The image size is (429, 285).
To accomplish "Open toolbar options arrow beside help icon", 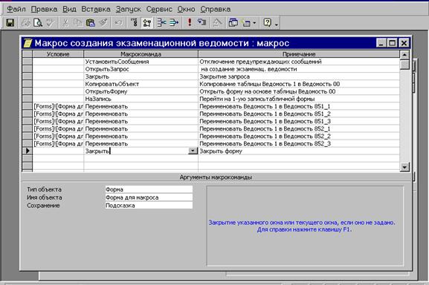I will click(x=276, y=24).
